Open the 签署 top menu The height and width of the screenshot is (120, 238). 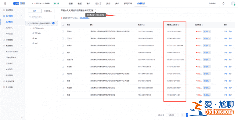pos(70,3)
